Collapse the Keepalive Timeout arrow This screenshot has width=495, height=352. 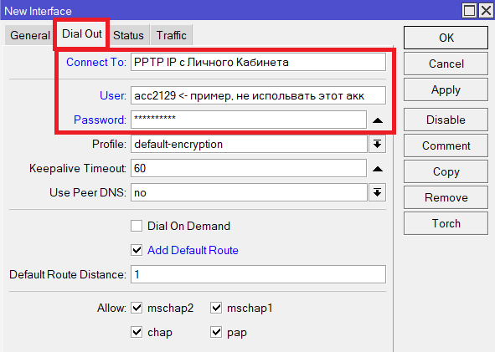(378, 169)
